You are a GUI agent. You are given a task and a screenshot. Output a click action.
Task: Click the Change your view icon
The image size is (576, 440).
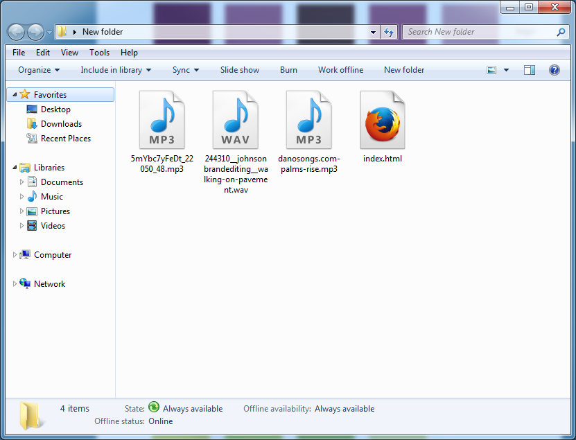pyautogui.click(x=491, y=70)
